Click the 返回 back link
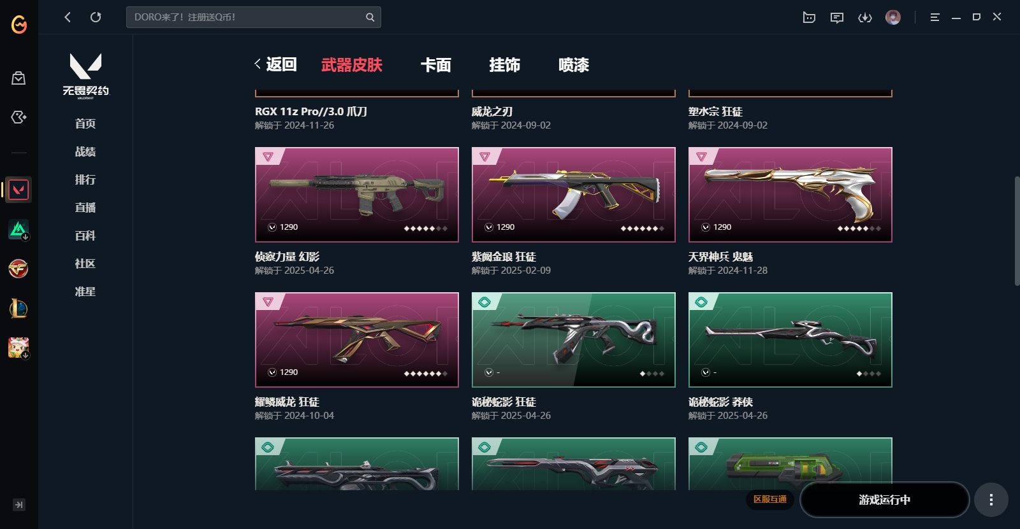The height and width of the screenshot is (529, 1020). (275, 64)
